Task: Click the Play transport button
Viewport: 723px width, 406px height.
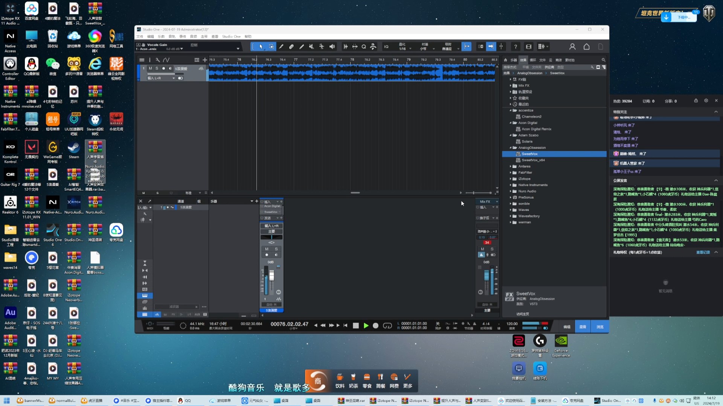Action: pyautogui.click(x=366, y=326)
